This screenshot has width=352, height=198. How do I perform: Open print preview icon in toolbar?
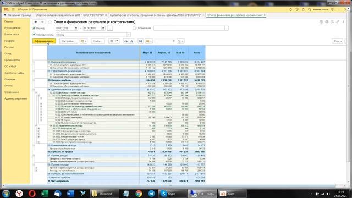click(x=131, y=41)
